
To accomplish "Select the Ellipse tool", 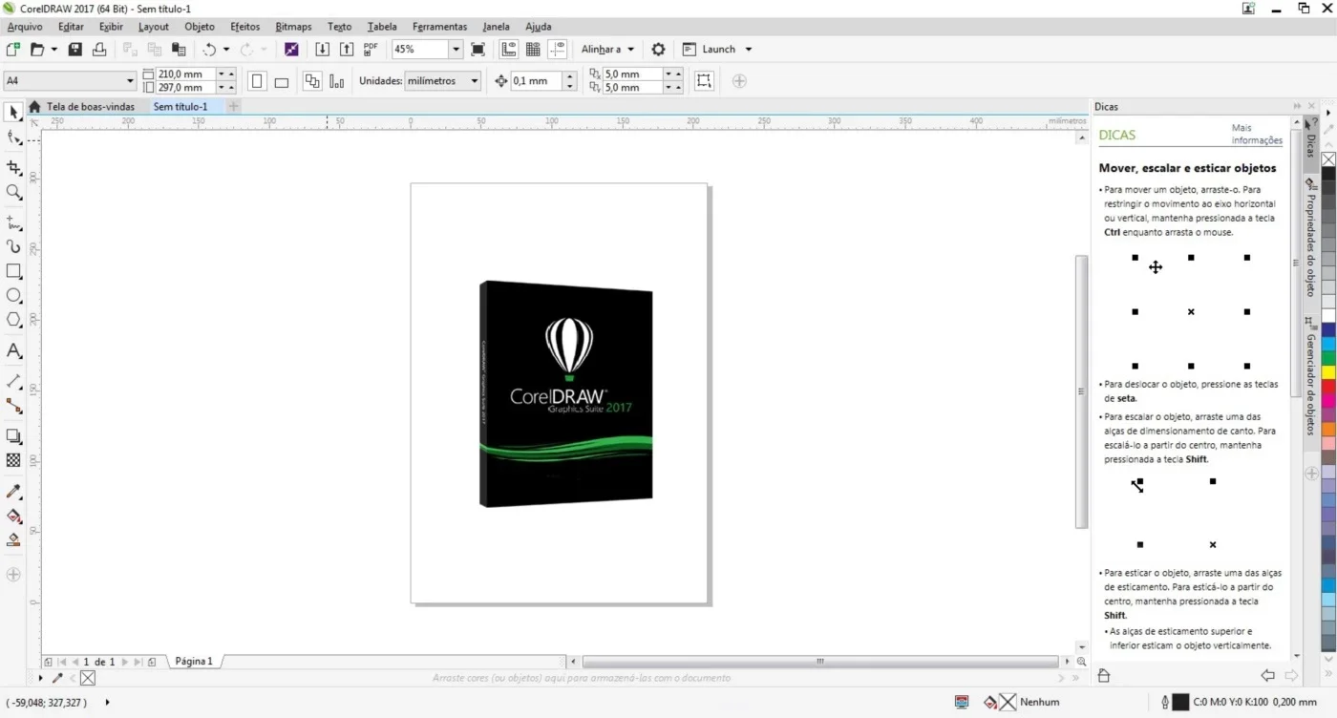I will click(x=13, y=296).
